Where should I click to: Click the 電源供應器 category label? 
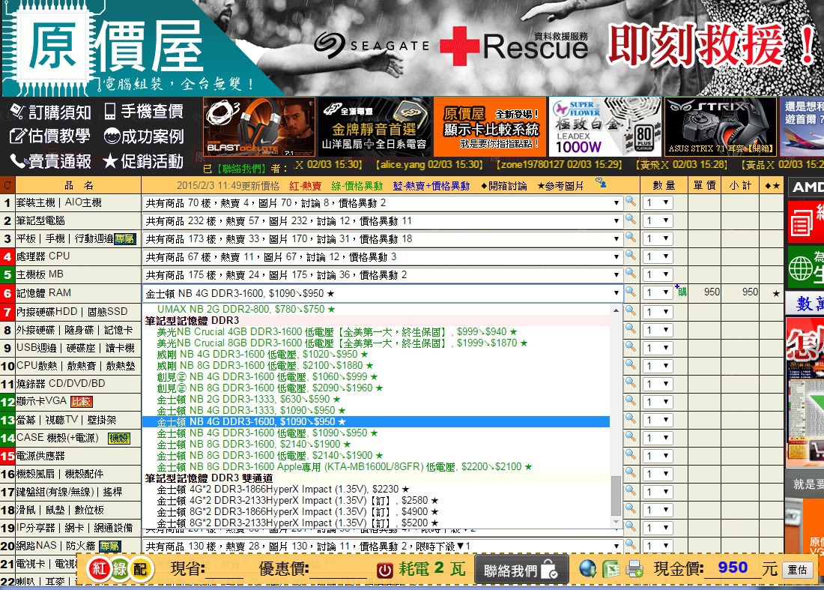click(40, 456)
